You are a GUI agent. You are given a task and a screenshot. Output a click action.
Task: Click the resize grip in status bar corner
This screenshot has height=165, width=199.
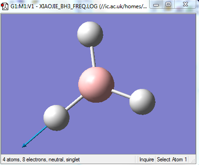point(193,160)
